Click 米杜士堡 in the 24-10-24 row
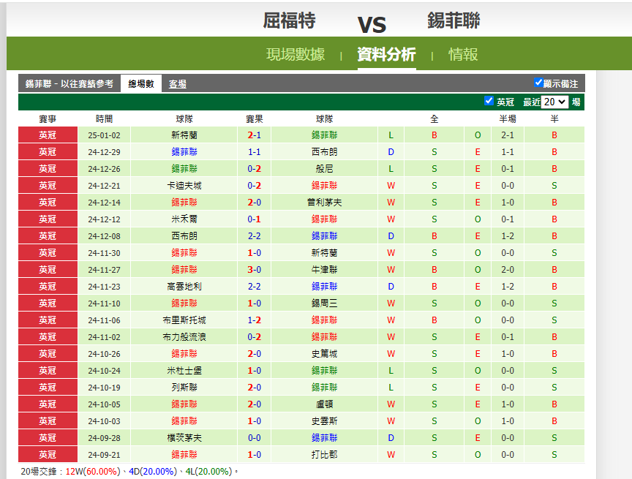Viewport: 632px width, 479px height. pyautogui.click(x=184, y=371)
